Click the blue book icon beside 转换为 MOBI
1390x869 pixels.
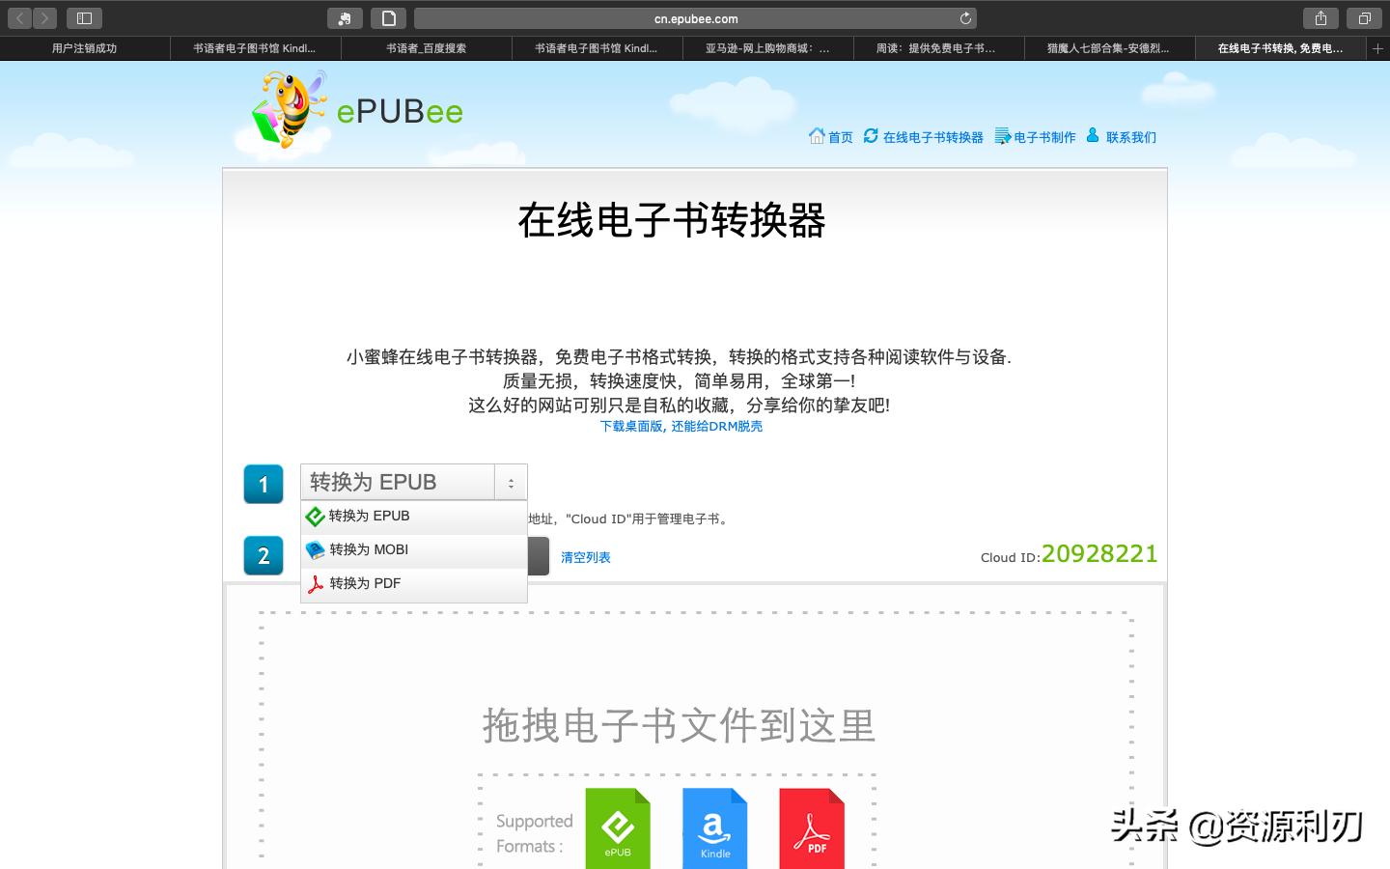(314, 549)
